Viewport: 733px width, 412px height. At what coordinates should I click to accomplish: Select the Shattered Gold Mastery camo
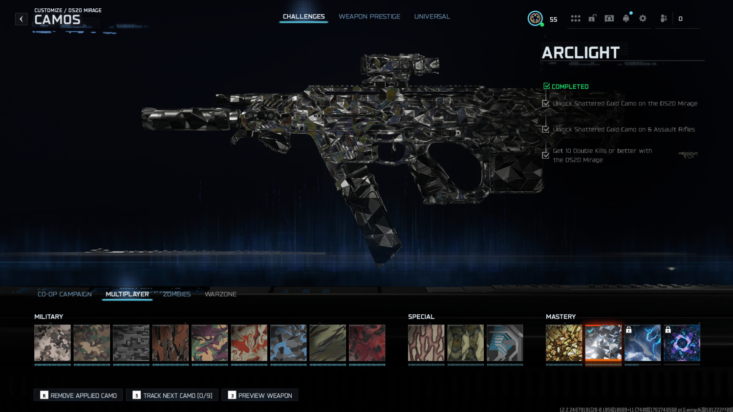click(x=564, y=343)
